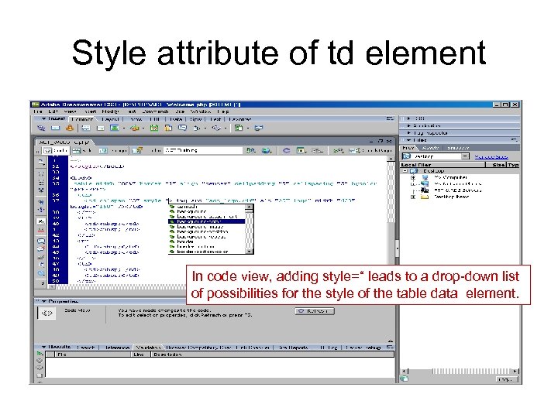The image size is (558, 418).
Task: Select the Validation tab in Results panel
Action: click(148, 348)
